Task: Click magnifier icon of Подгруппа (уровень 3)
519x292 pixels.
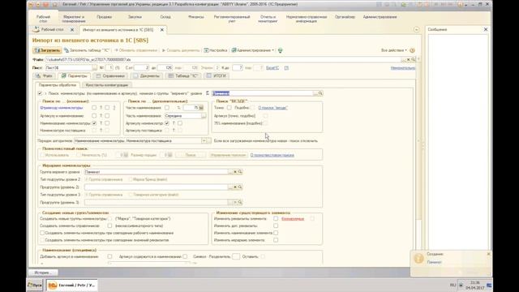Action: [240, 202]
